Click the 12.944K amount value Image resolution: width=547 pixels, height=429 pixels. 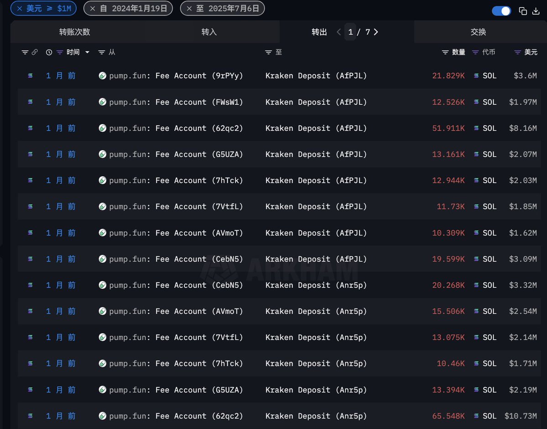(x=448, y=180)
